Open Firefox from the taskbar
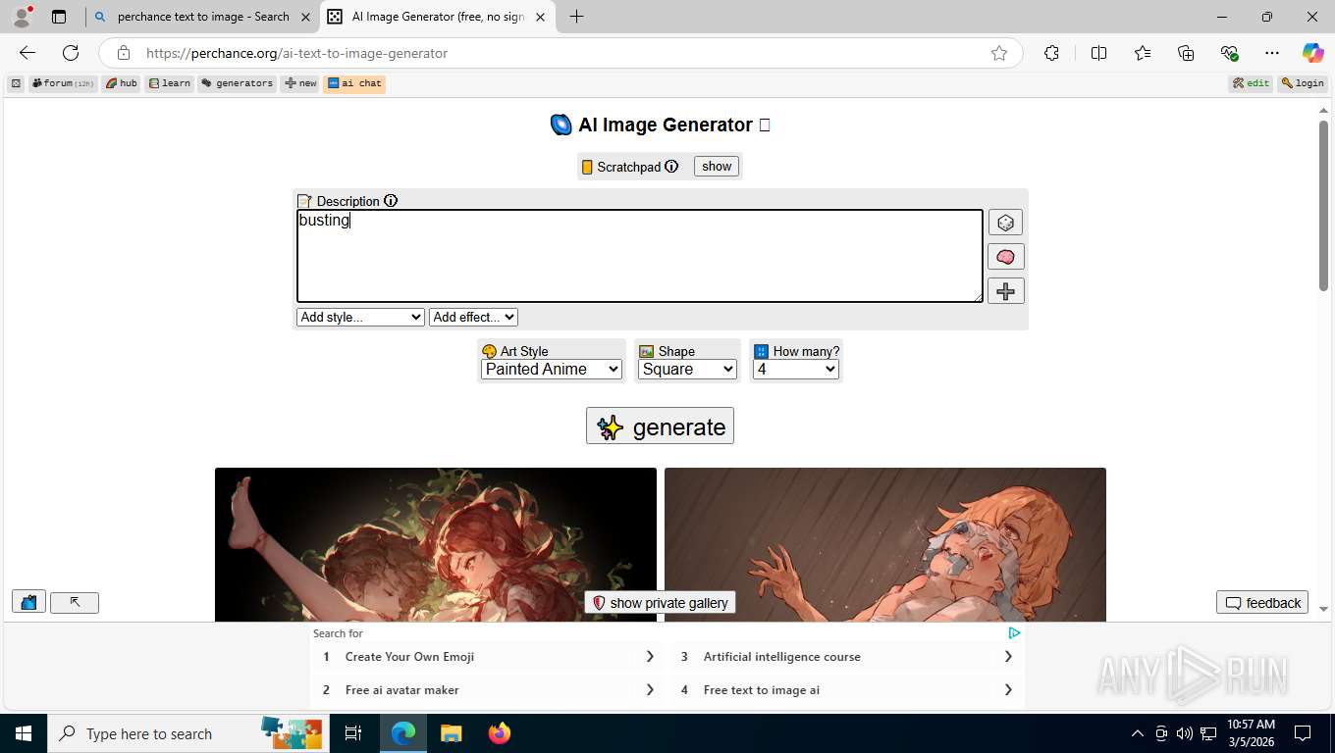Screen dimensions: 1335x753 tap(500, 733)
